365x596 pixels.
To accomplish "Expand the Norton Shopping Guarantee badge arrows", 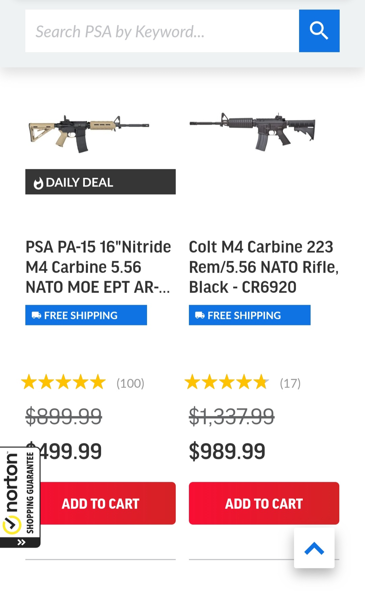I will pos(21,542).
